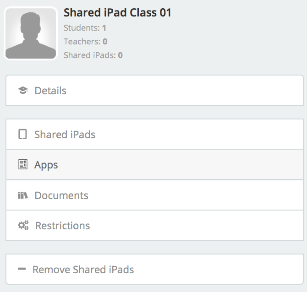Click the graduation cap icon beside Details
This screenshot has width=307, height=292.
click(23, 90)
